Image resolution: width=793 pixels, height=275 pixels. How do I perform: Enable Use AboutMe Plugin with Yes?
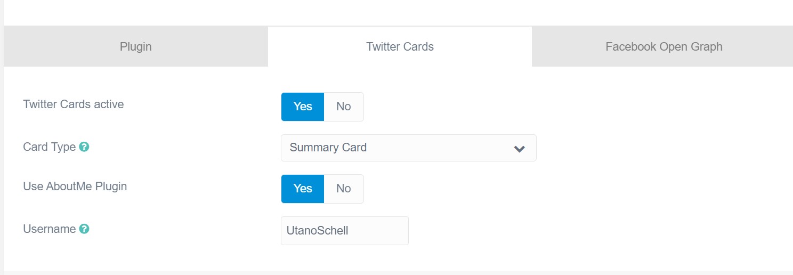[x=303, y=189]
